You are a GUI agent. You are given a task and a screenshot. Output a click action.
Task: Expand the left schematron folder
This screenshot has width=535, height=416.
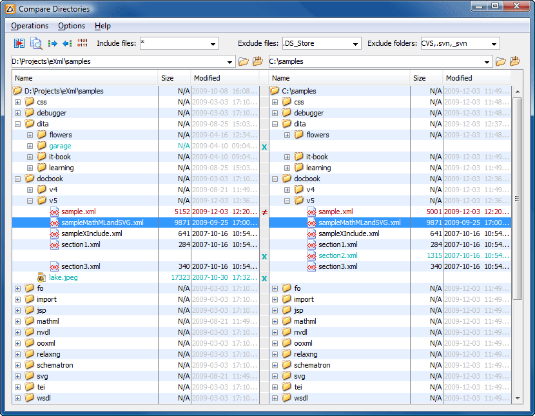coord(18,365)
